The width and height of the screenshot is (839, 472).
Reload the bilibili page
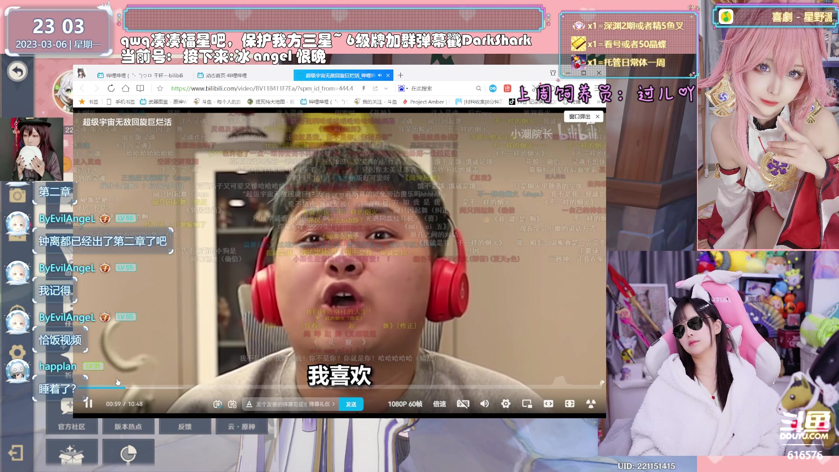(x=111, y=88)
